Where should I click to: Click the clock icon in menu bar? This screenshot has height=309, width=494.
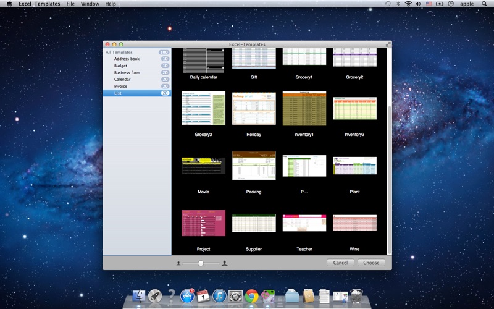(x=451, y=4)
